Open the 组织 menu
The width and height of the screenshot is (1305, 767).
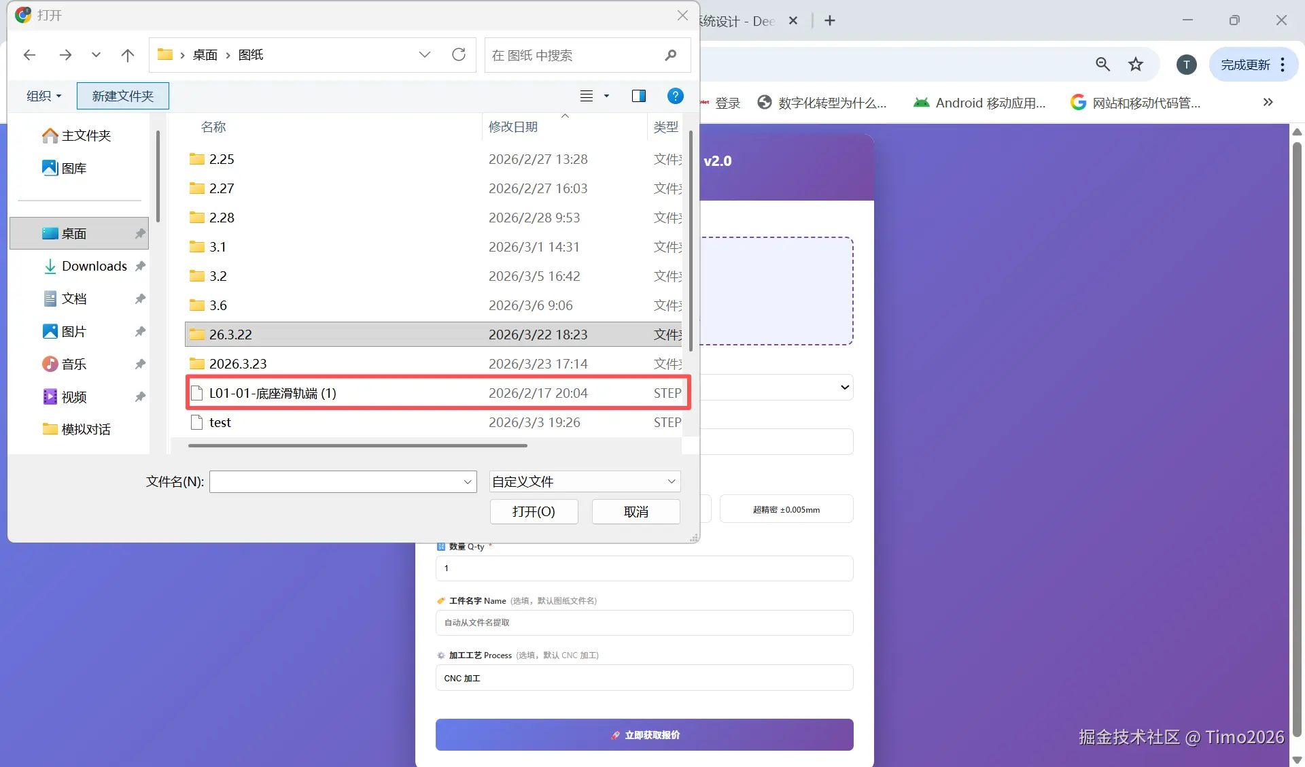(x=43, y=96)
